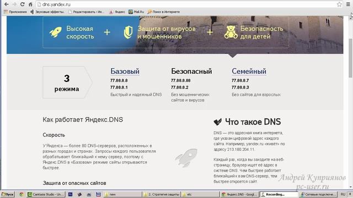Click the leaf icon beside Что такое DNS
Viewport: 353px width, 198px height.
[218, 122]
